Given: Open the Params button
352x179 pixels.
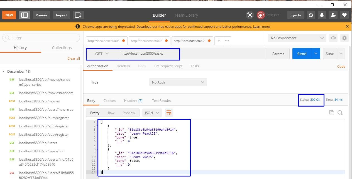Looking at the screenshot, I should tap(278, 54).
